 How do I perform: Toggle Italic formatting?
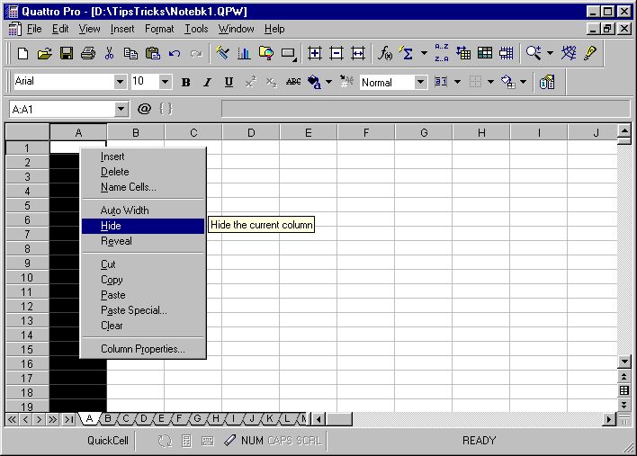pos(207,83)
